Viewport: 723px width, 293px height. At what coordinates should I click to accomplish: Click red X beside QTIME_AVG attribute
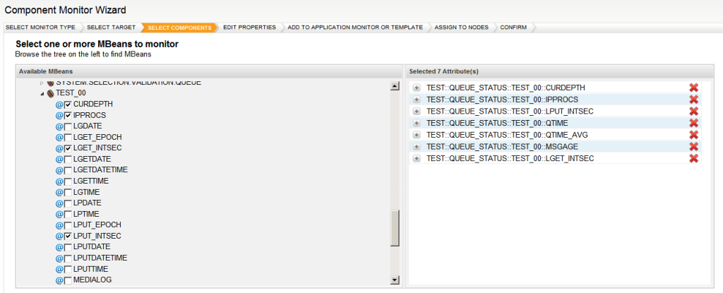pos(693,135)
